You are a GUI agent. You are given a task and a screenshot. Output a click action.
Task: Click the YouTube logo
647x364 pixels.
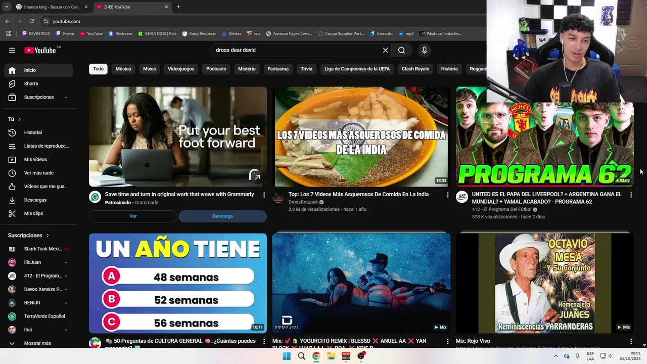pyautogui.click(x=40, y=50)
